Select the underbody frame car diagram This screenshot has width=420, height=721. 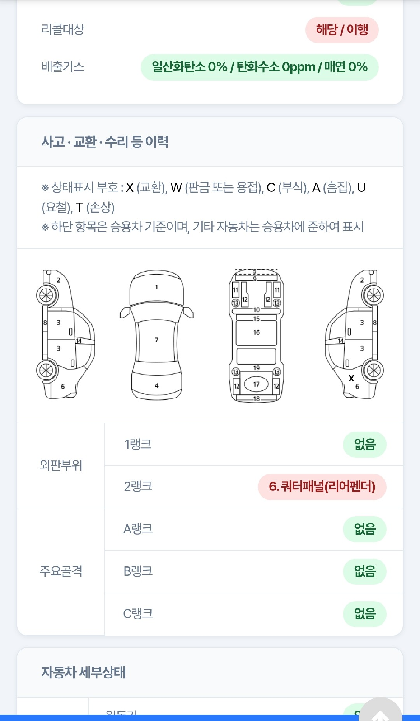tap(256, 335)
